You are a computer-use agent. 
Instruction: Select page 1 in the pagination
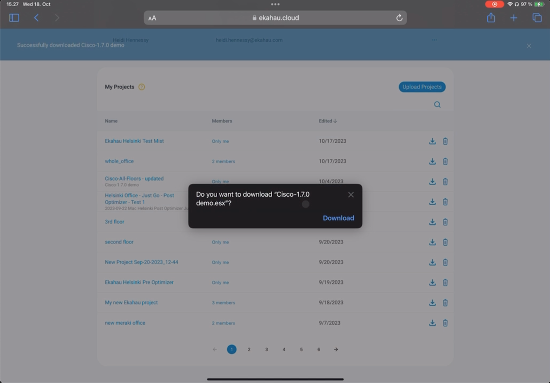click(232, 349)
